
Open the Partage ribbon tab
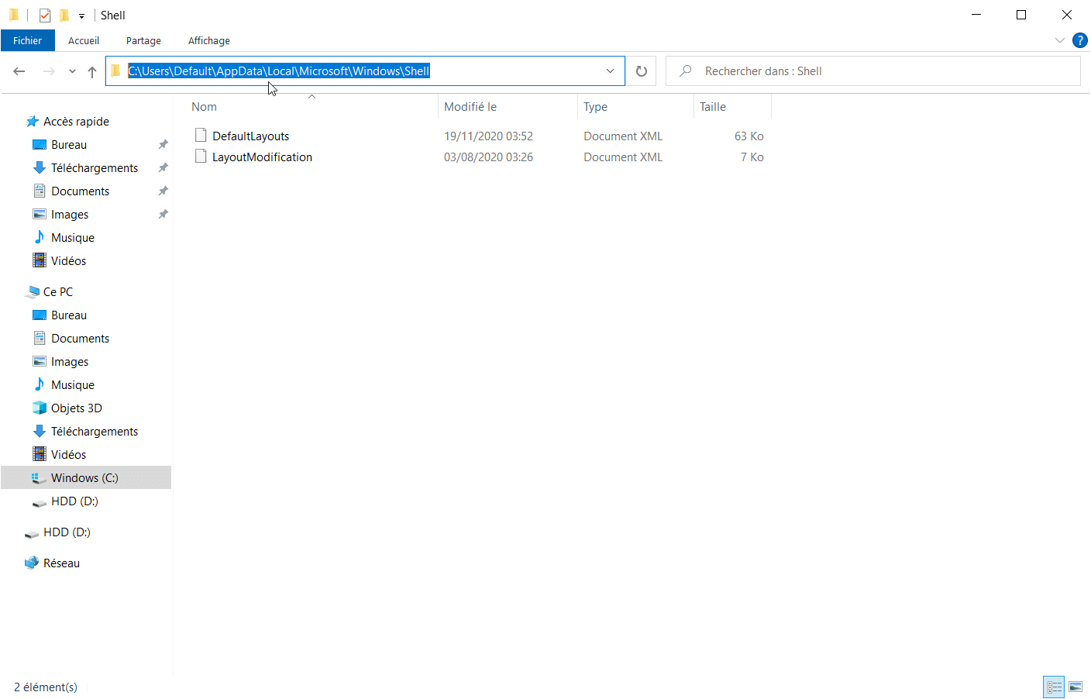point(143,40)
